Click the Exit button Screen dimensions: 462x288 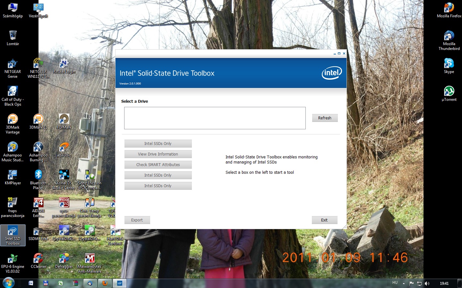pos(324,220)
